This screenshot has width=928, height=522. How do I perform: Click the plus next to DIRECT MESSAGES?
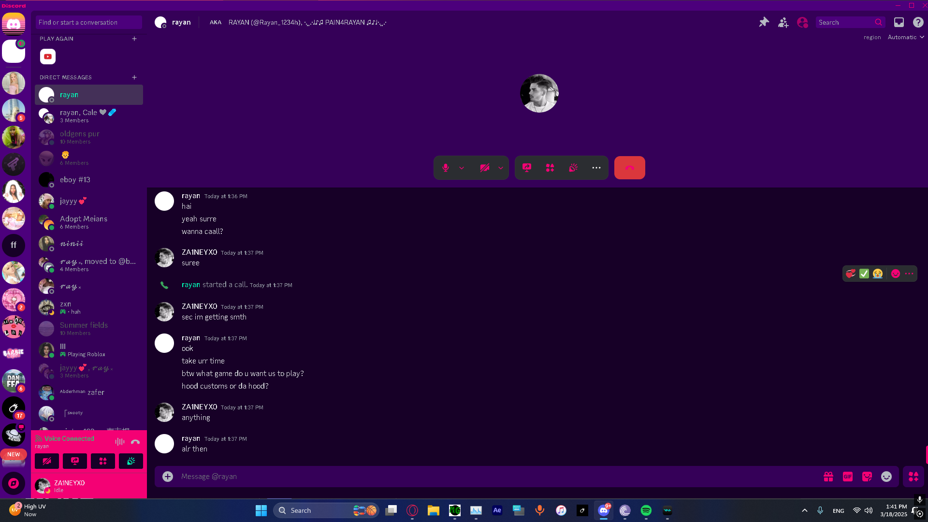134,77
